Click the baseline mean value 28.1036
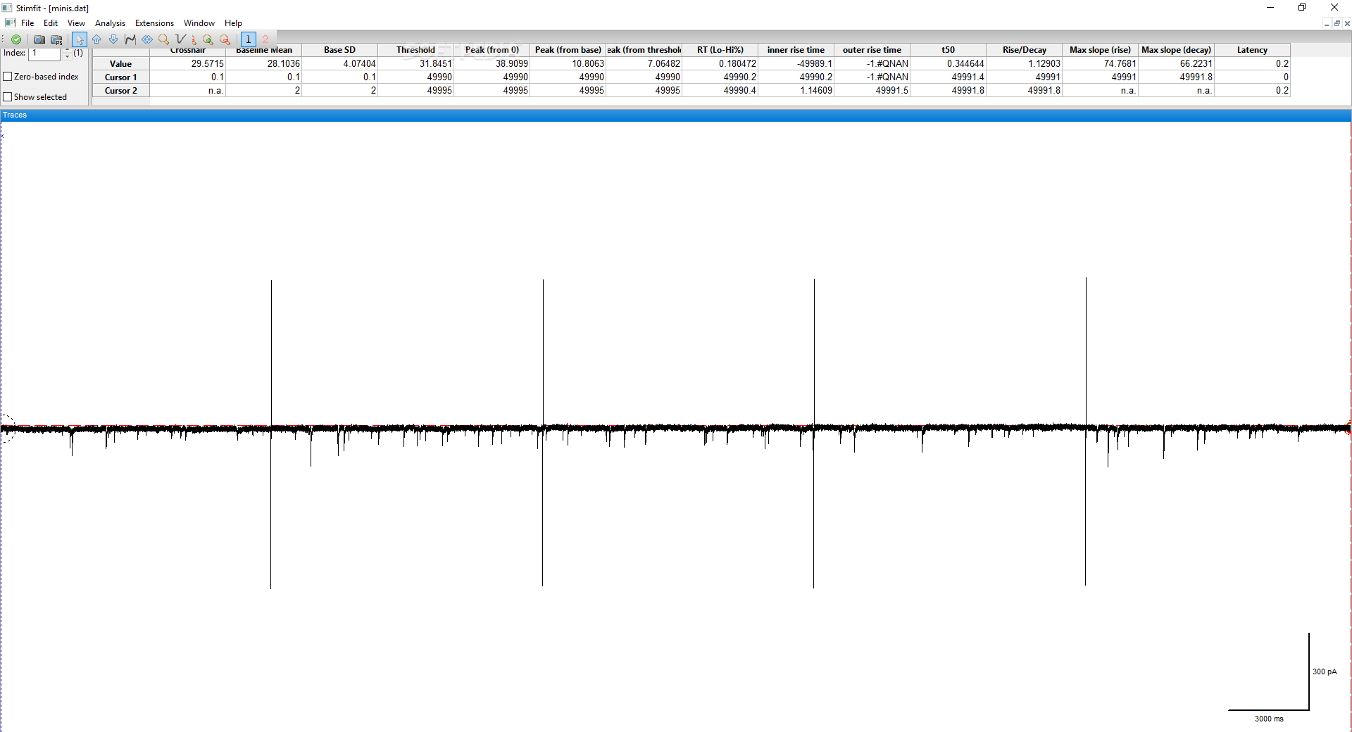The height and width of the screenshot is (732, 1352). pos(263,64)
